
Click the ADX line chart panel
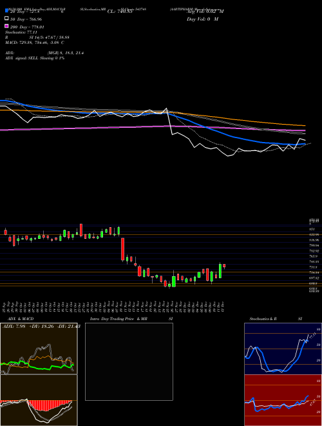tap(39, 349)
